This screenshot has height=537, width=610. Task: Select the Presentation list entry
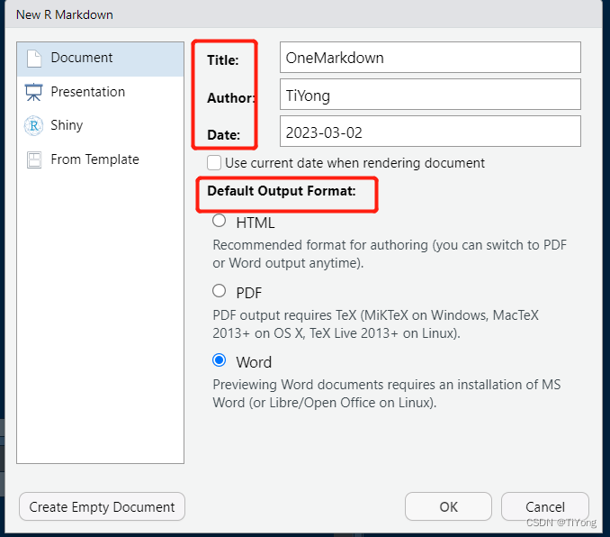[101, 93]
